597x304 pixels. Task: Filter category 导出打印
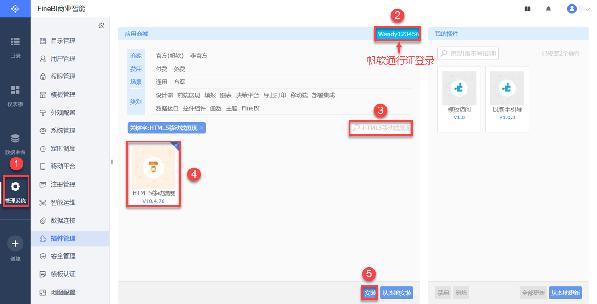click(x=275, y=96)
